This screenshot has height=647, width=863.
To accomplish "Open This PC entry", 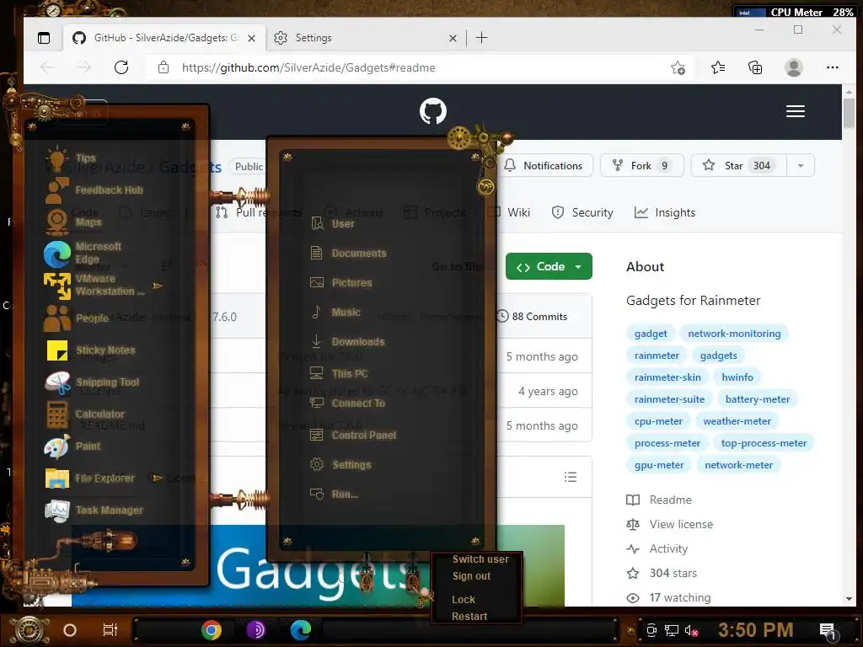I will point(339,373).
